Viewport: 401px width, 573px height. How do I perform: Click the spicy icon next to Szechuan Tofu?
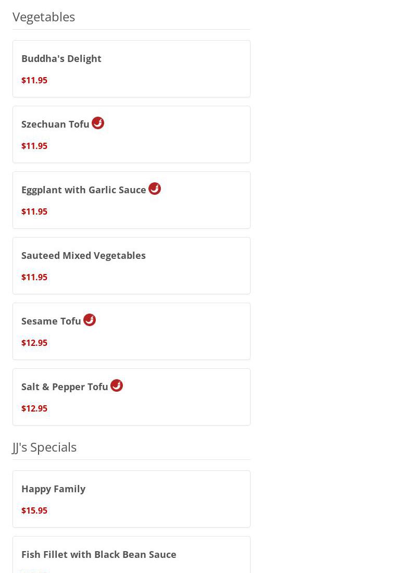[x=98, y=123]
